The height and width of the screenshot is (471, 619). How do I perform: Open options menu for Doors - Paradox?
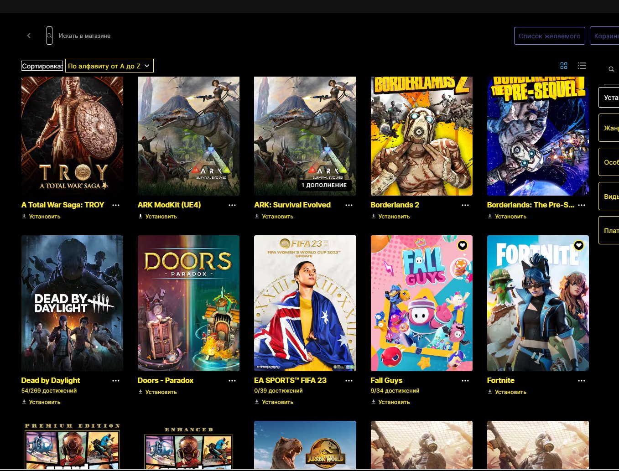232,381
